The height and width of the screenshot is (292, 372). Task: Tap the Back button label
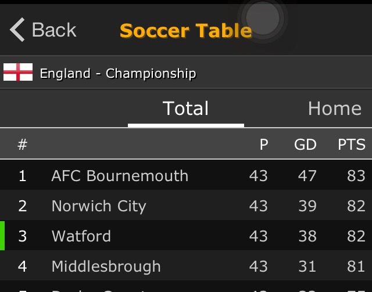54,30
